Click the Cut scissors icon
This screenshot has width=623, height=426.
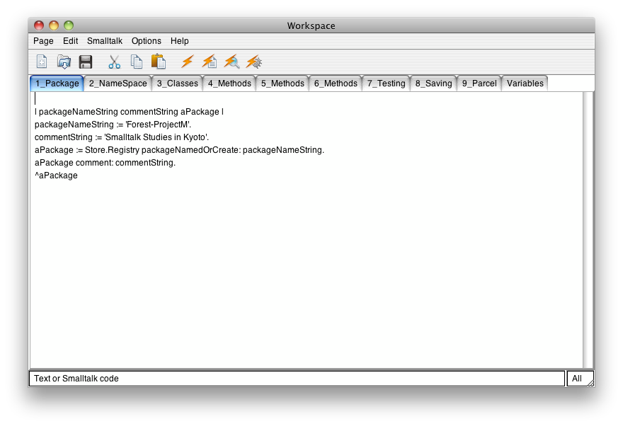(115, 62)
